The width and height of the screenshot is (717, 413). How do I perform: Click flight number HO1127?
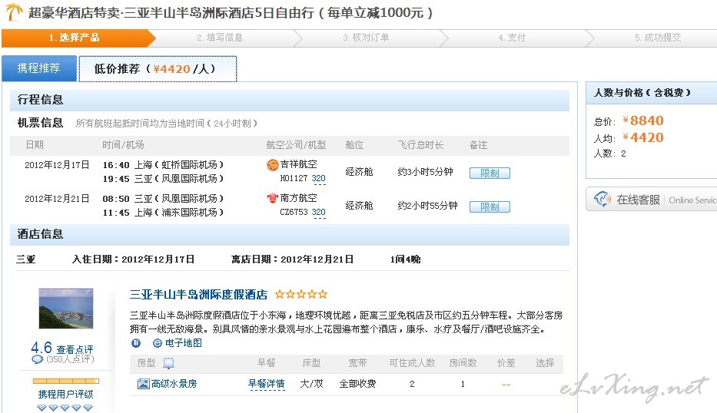(294, 179)
